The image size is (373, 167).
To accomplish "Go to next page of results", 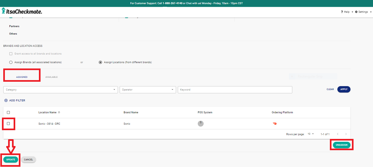I will 346,134.
